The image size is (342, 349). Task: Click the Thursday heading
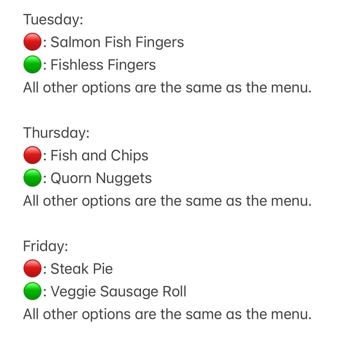point(56,133)
